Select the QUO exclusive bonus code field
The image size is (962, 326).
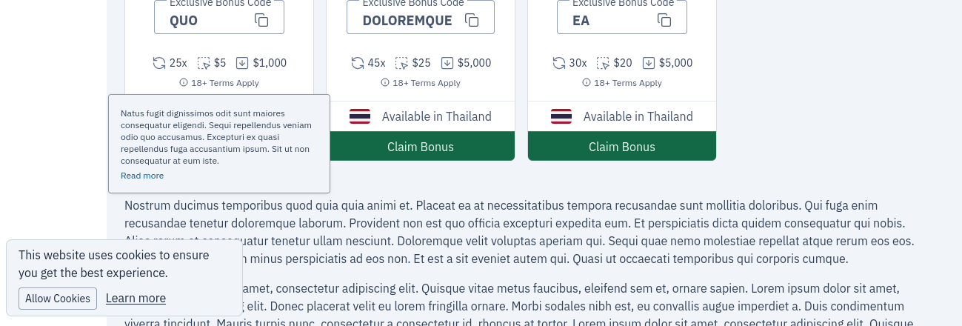[219, 17]
